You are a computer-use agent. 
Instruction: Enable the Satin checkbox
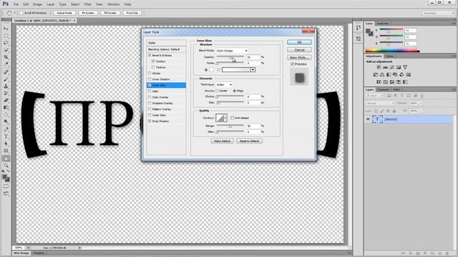[x=150, y=91]
